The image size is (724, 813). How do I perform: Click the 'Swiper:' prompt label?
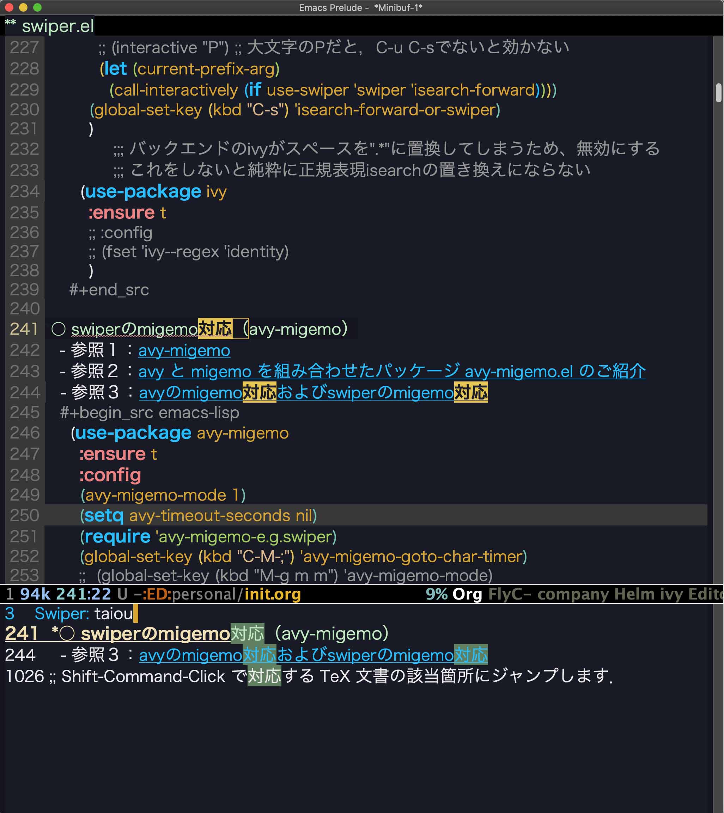(x=62, y=613)
